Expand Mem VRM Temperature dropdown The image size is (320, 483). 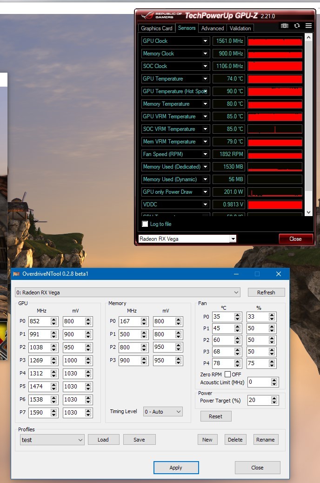205,142
